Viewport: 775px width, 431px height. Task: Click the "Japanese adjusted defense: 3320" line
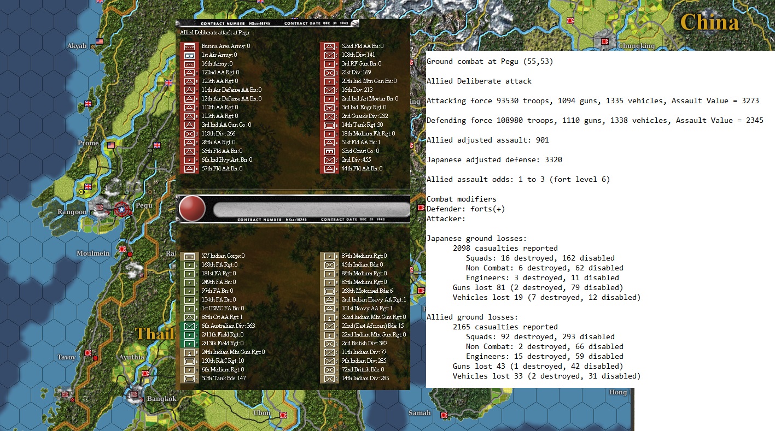point(494,160)
